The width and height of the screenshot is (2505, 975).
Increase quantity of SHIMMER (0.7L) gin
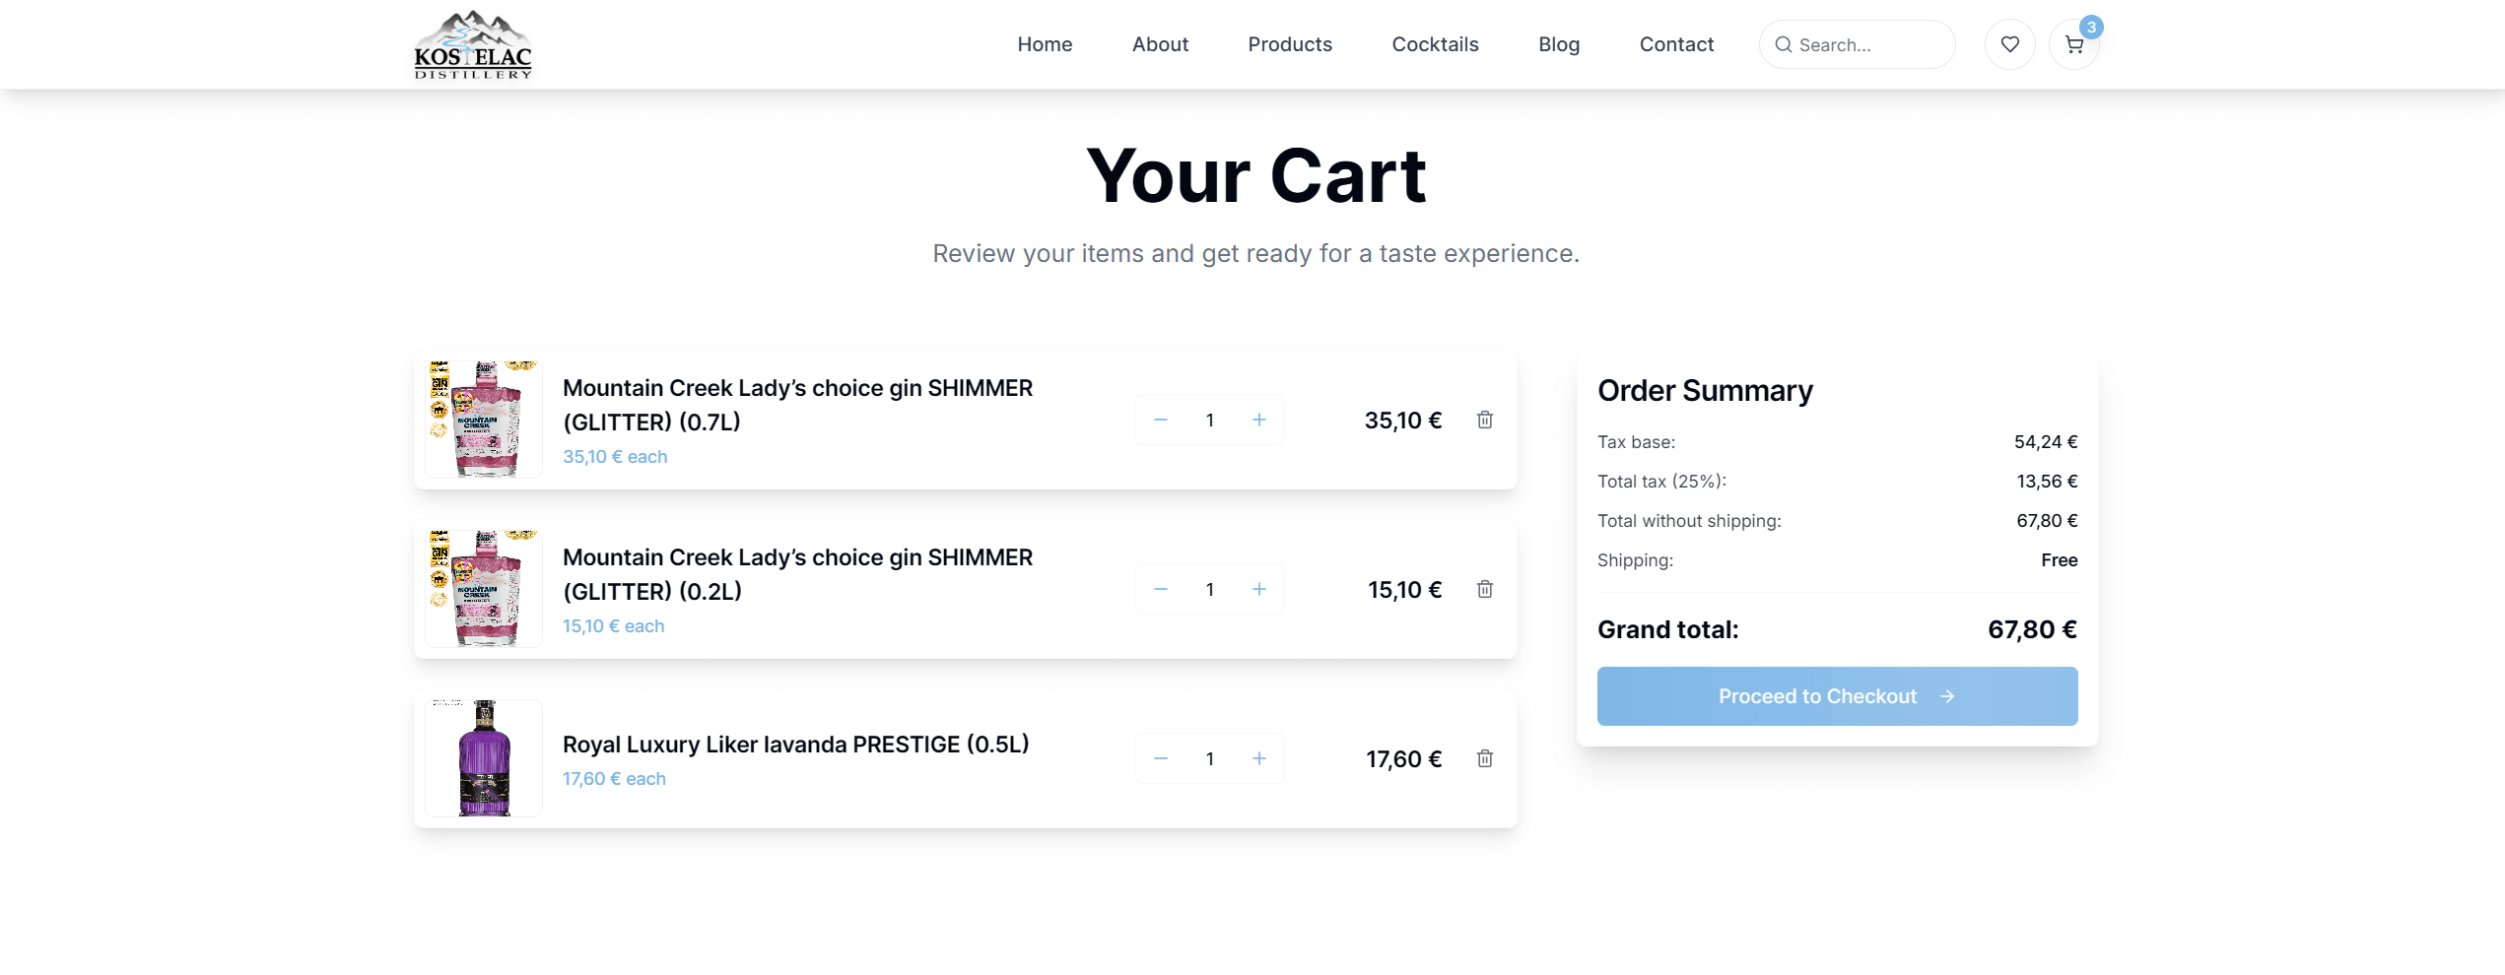point(1259,420)
